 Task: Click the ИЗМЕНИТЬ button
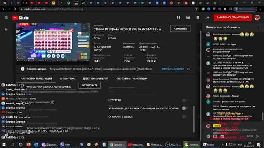(180, 29)
